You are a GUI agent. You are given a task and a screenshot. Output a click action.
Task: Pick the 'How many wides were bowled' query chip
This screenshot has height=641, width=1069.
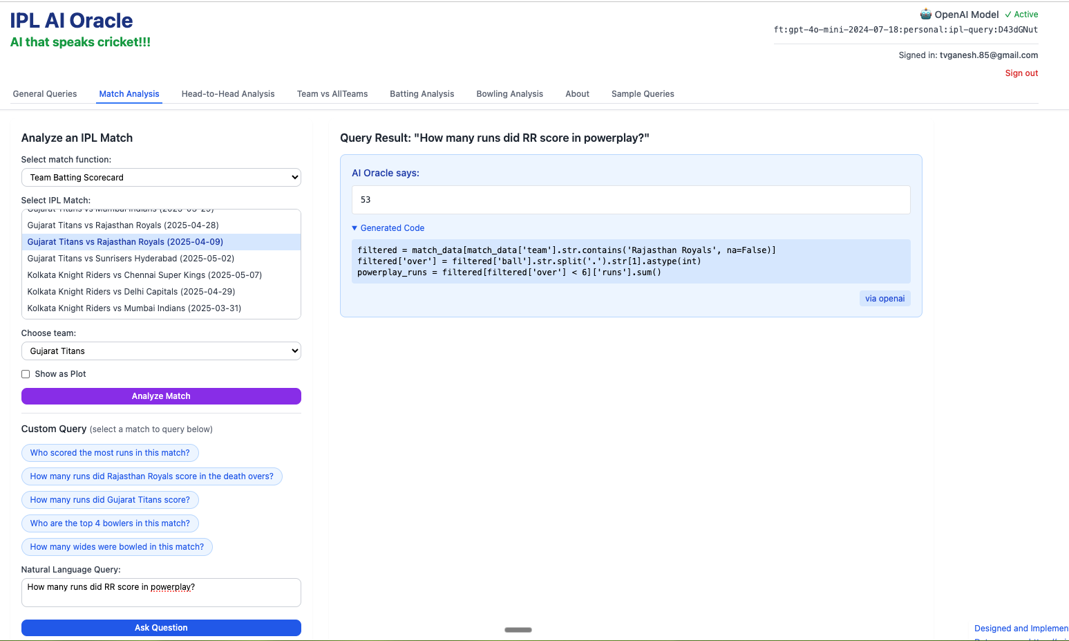[x=117, y=547]
